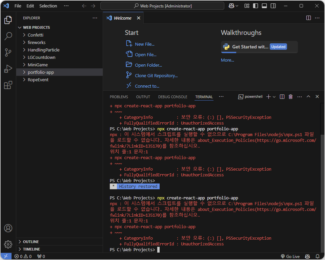Open the Search view in activity bar
The height and width of the screenshot is (260, 325).
[8, 36]
